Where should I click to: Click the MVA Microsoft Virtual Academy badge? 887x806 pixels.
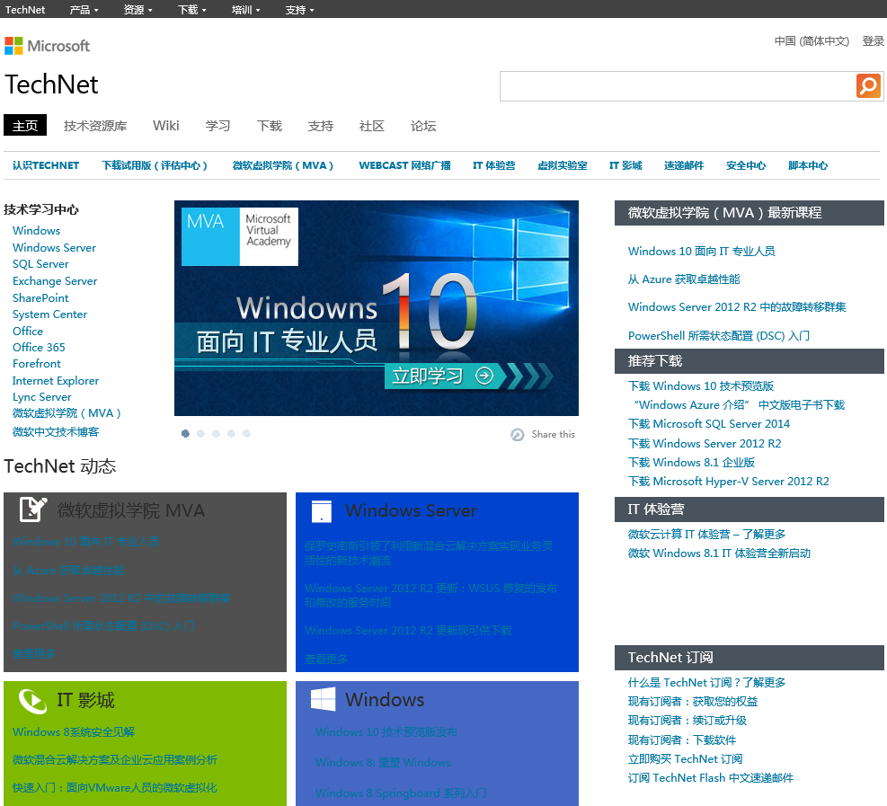240,236
